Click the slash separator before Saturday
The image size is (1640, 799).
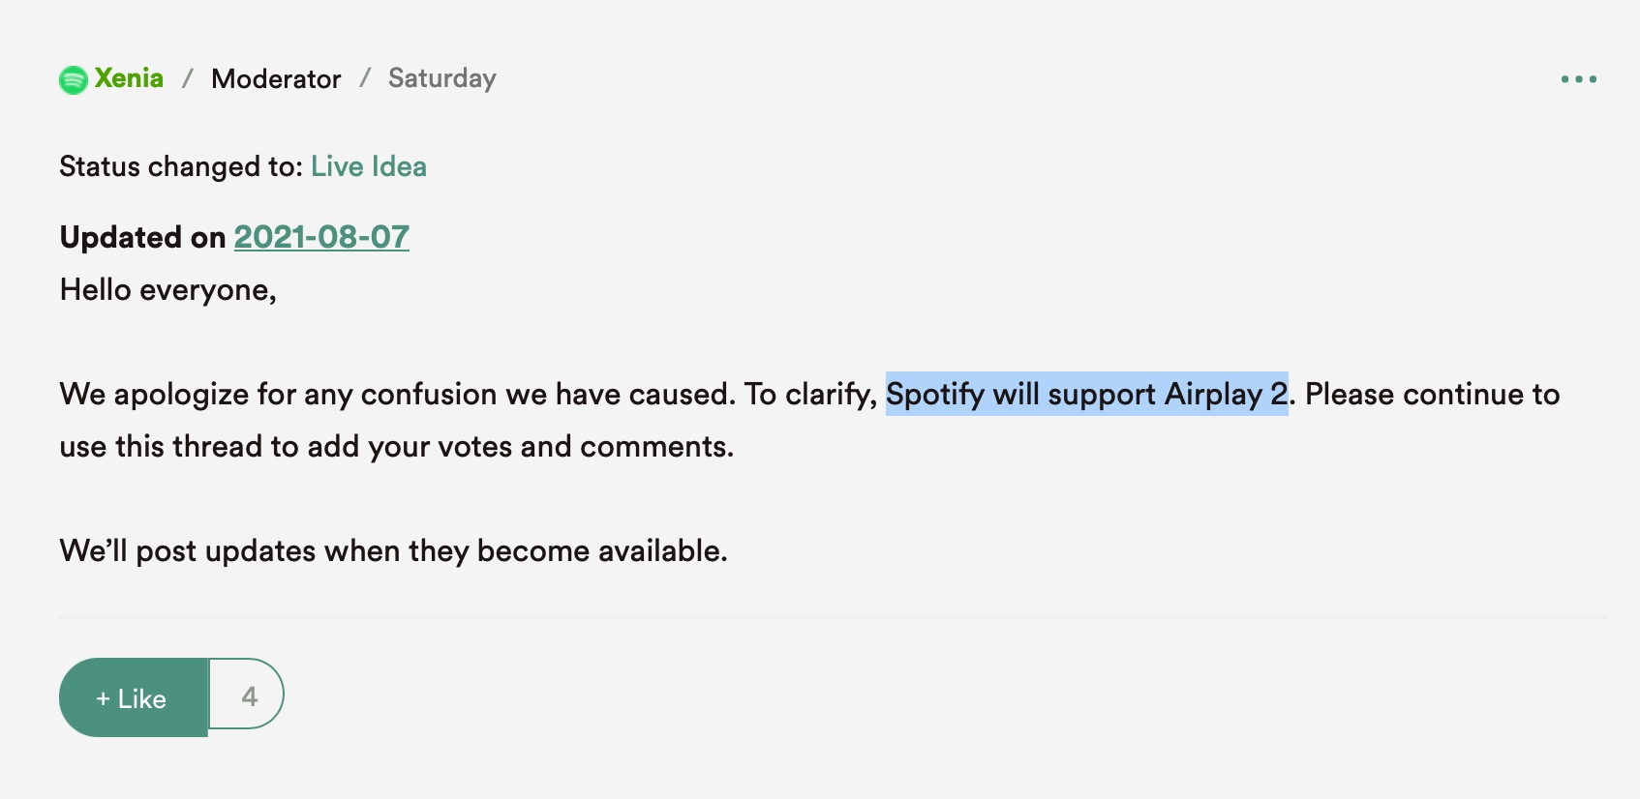pyautogui.click(x=365, y=78)
